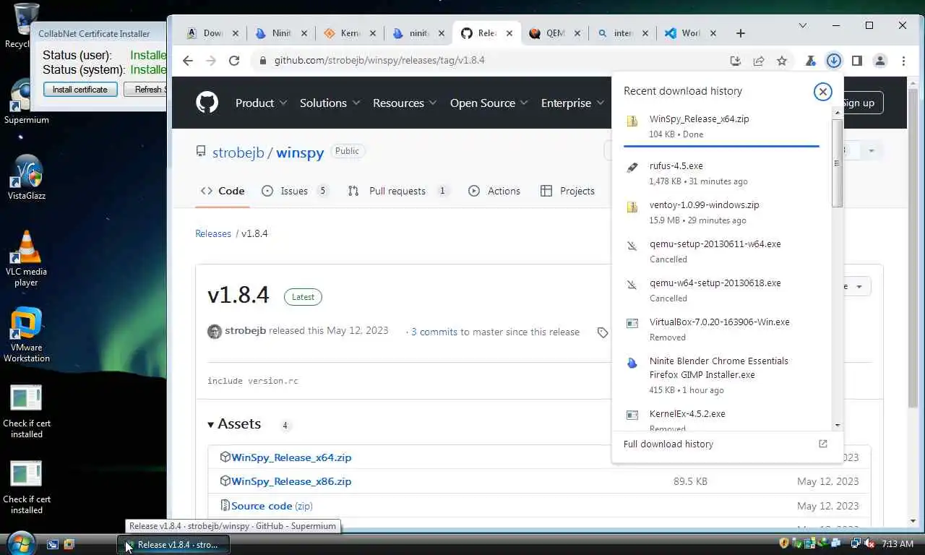Click the strobejb author avatar
This screenshot has width=925, height=555.
tap(215, 332)
